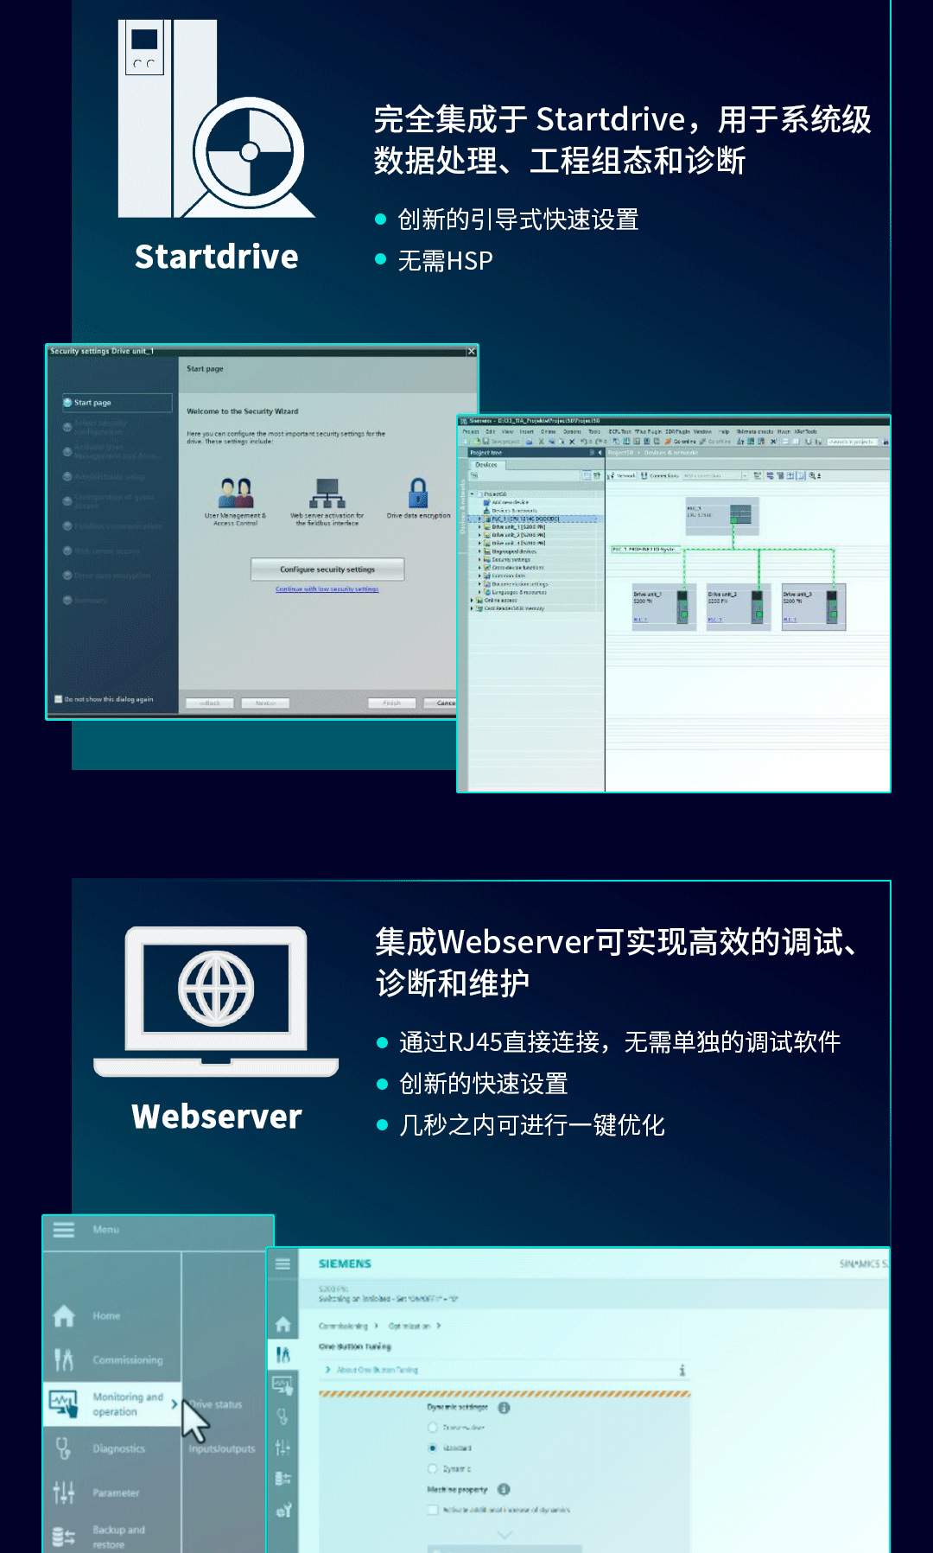Select the Standard dynamic setting radio button
Image resolution: width=933 pixels, height=1553 pixels.
coord(433,1448)
